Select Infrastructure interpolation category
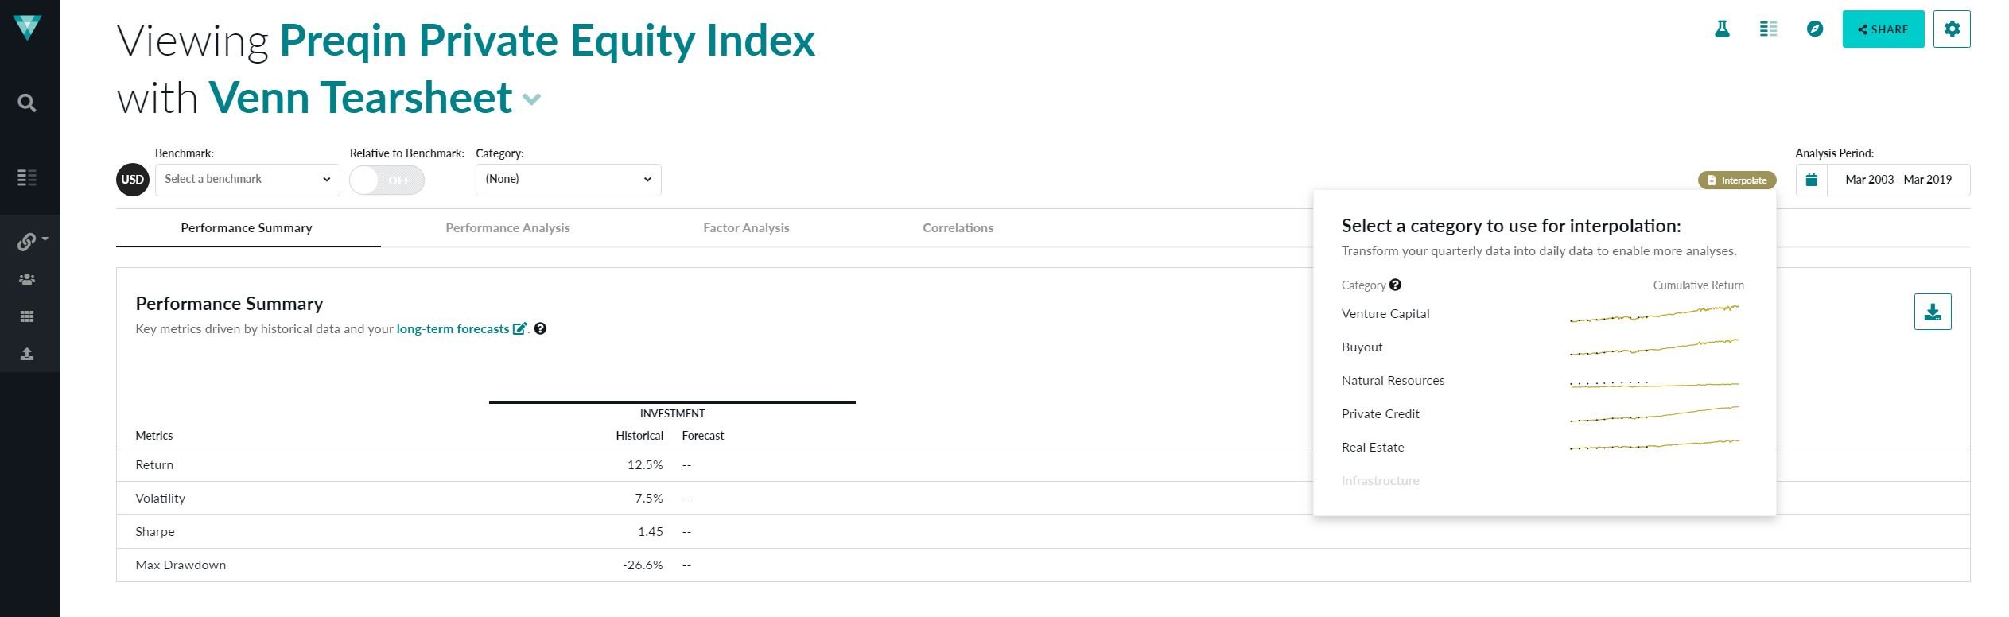 coord(1380,480)
